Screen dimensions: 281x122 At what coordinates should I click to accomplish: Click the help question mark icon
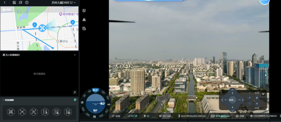[27, 3]
